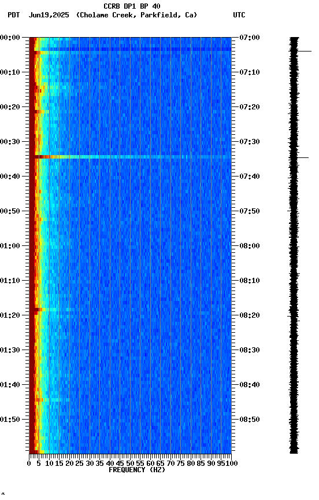This screenshot has height=500, width=319.
Task: Click the title text 'CCRB DP1 BP 40'
Action: tap(132, 6)
